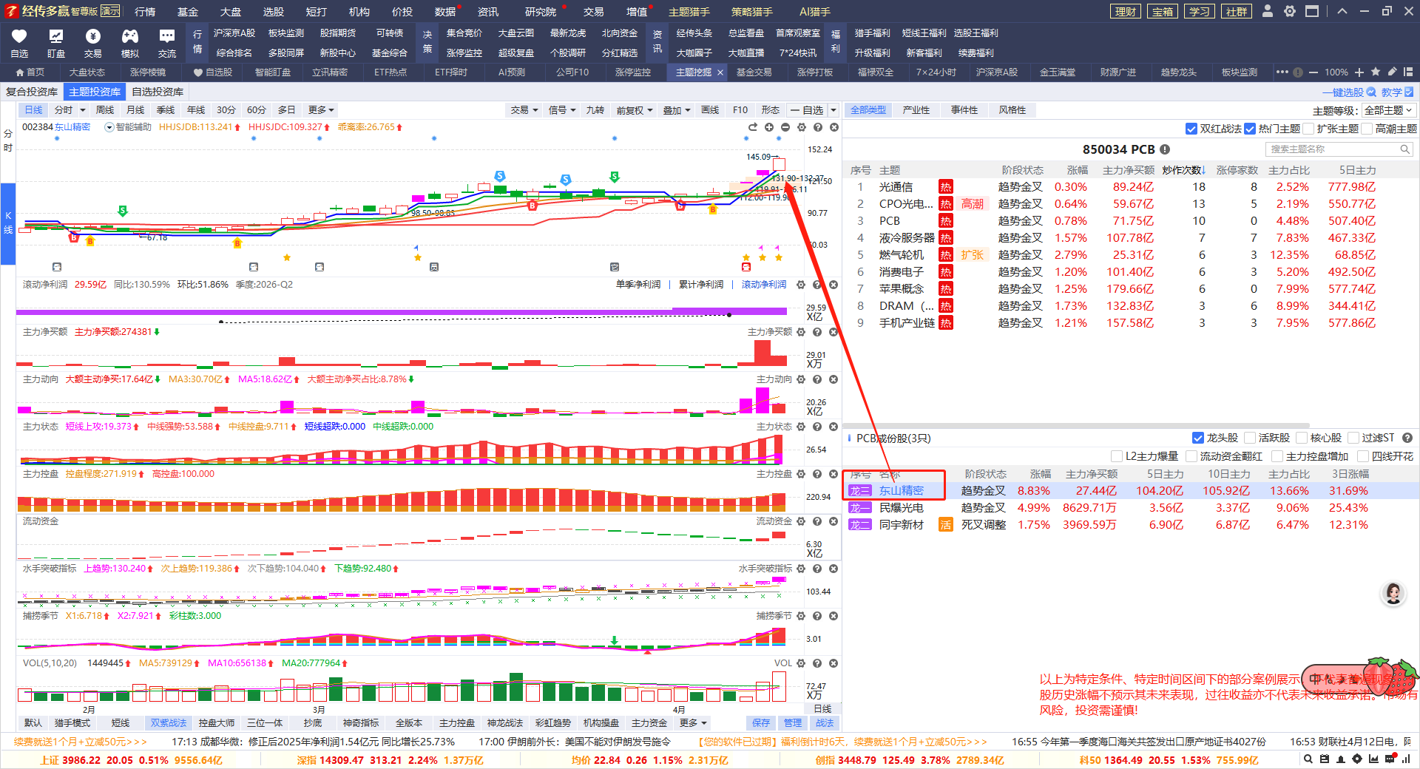Open settings gear in title bar
This screenshot has width=1420, height=769.
tap(1290, 11)
